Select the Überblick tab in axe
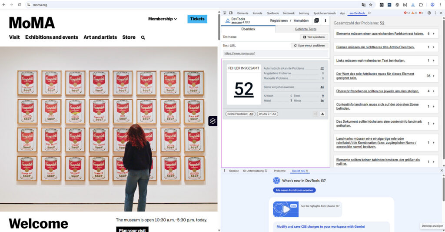Viewport: 445px width, 232px height. coord(248,29)
